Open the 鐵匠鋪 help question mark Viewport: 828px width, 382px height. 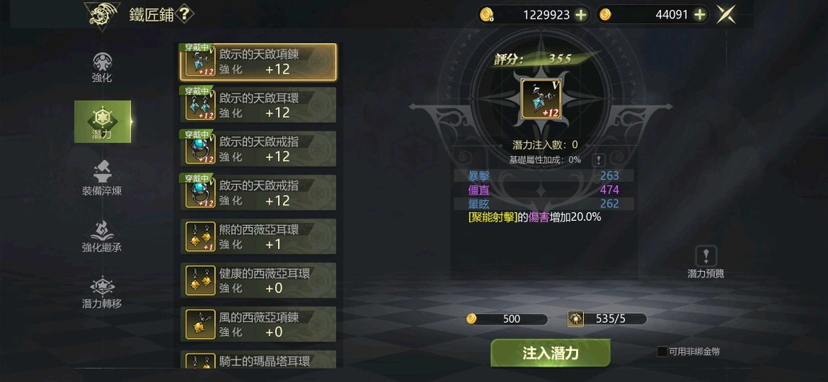click(184, 14)
